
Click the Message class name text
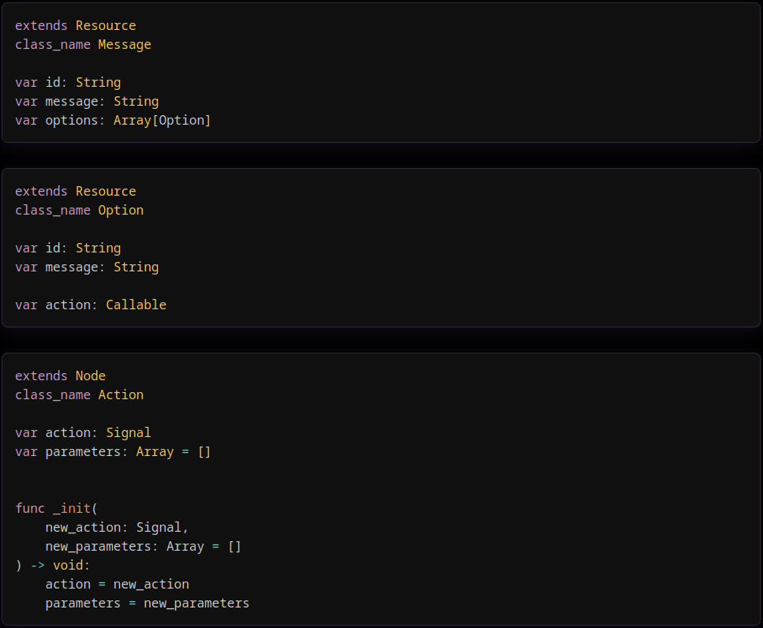(x=125, y=45)
